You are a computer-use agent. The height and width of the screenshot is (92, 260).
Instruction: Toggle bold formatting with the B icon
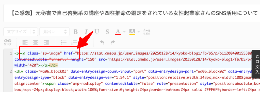click(x=76, y=32)
